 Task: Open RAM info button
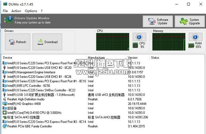195,37
